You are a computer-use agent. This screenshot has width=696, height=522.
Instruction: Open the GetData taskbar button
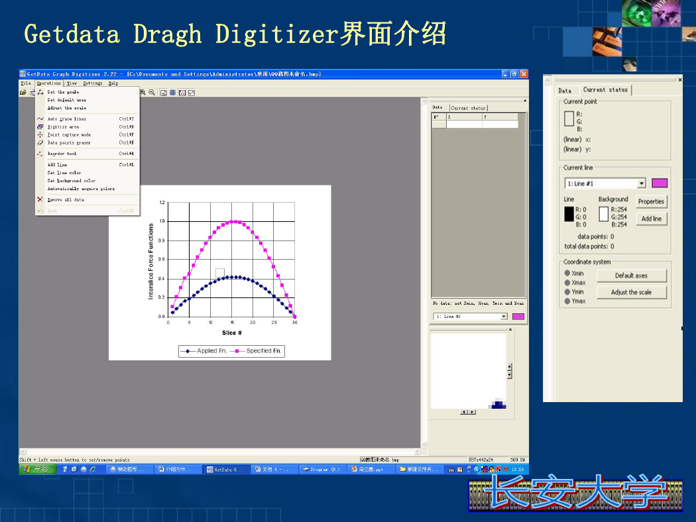coord(227,469)
